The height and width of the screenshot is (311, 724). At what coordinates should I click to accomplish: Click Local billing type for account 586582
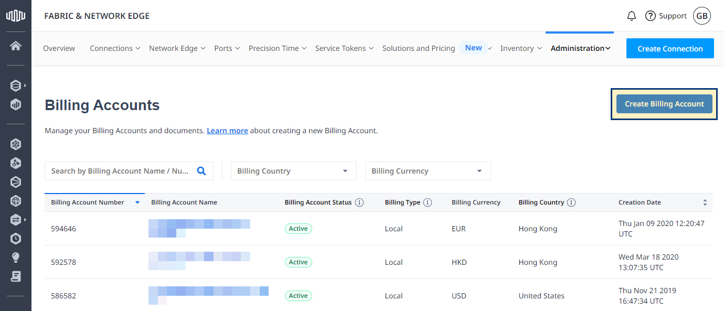(393, 296)
